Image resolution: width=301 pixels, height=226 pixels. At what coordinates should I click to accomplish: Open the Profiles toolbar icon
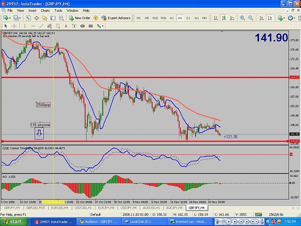tap(16, 18)
